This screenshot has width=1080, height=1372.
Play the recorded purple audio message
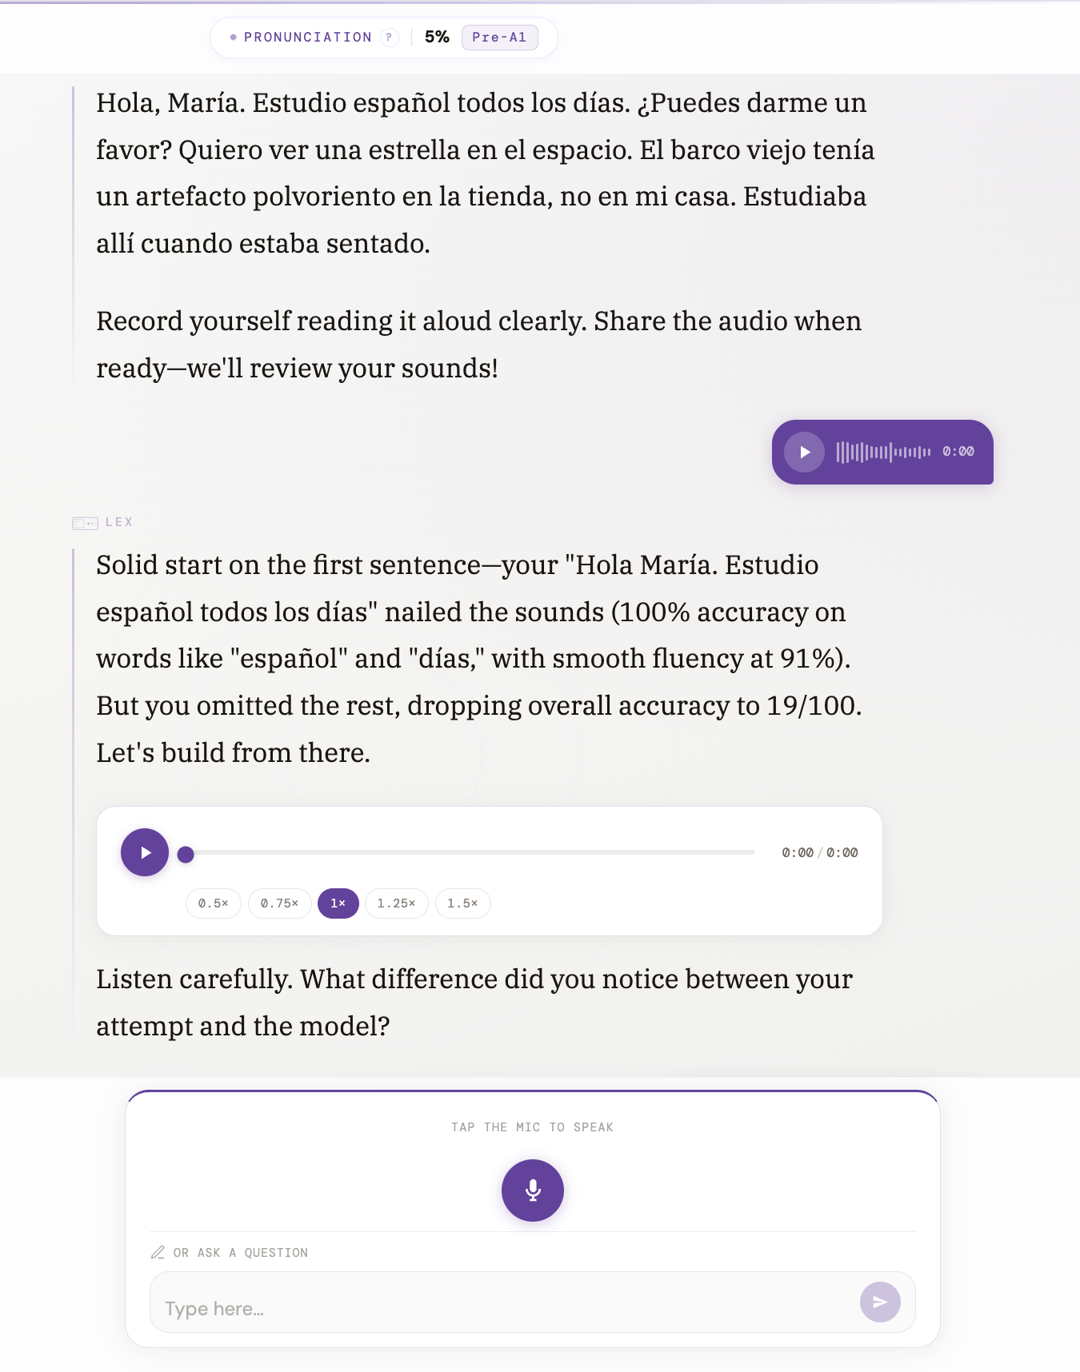[806, 452]
